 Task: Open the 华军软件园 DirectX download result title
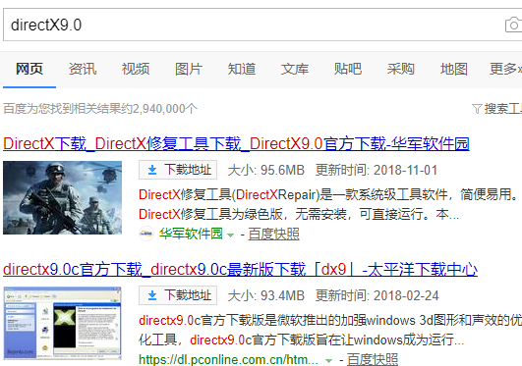point(236,144)
